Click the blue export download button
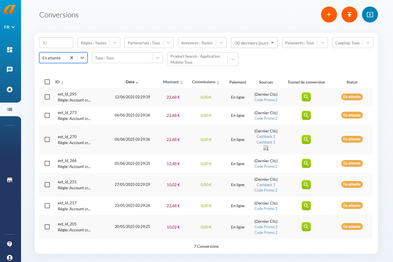393x262 pixels. tap(370, 14)
